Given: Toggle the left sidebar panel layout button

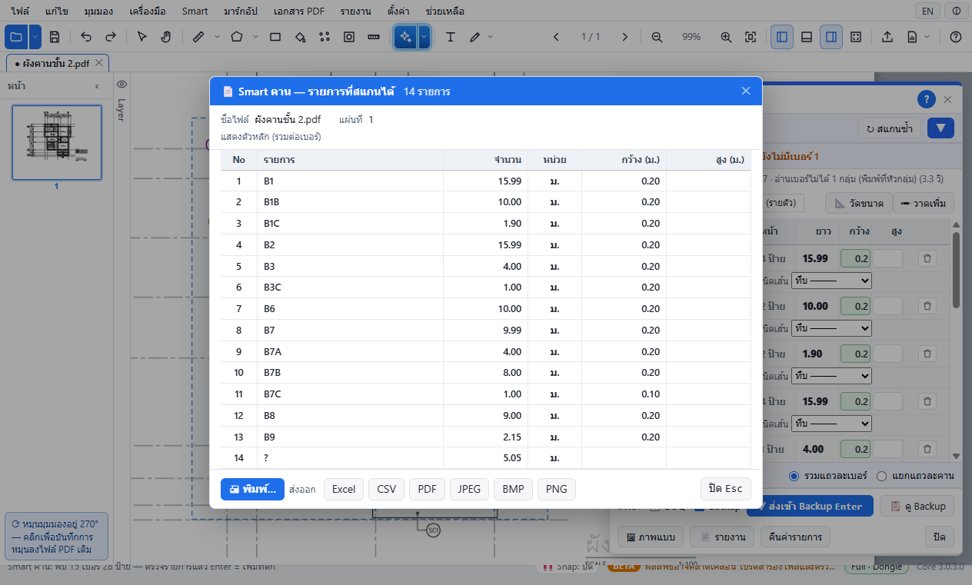Looking at the screenshot, I should coord(782,37).
